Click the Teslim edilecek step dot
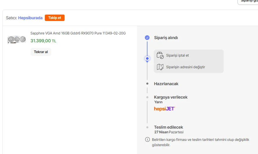The height and width of the screenshot is (154, 258). click(x=147, y=127)
